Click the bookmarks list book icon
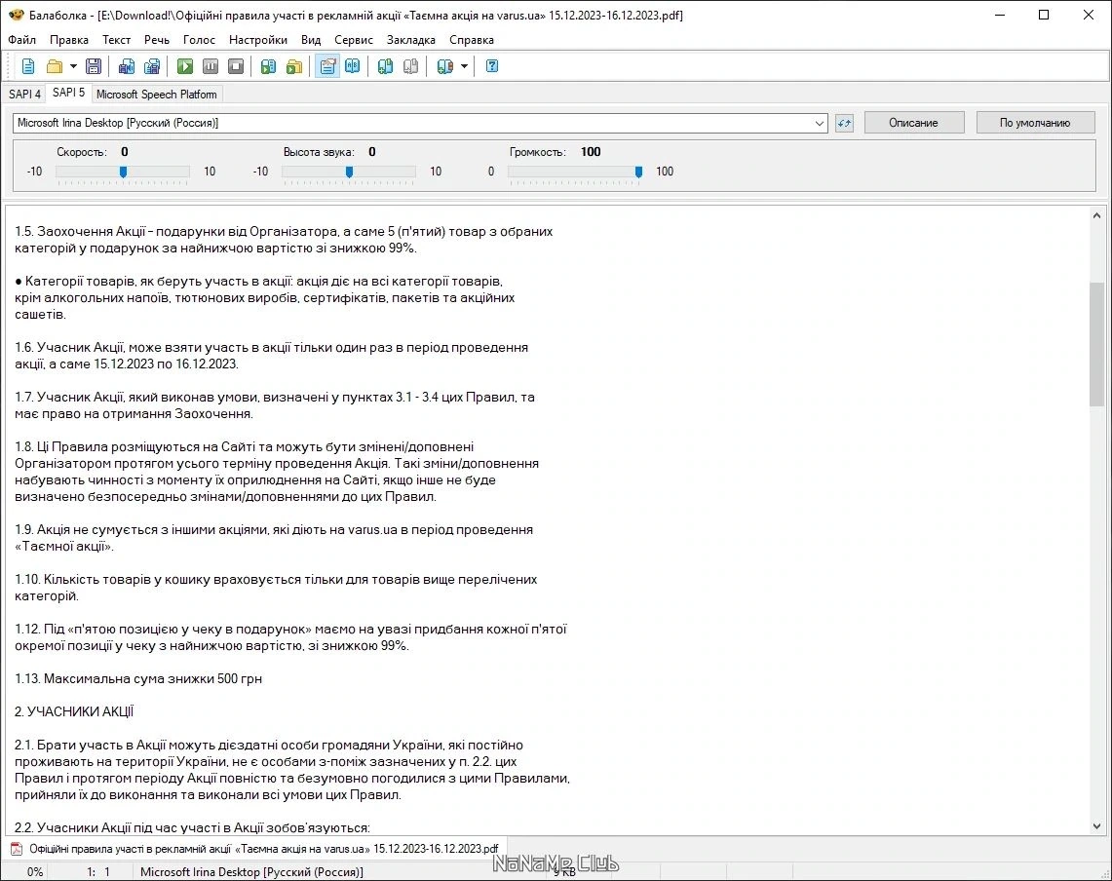This screenshot has height=881, width=1112. [444, 66]
